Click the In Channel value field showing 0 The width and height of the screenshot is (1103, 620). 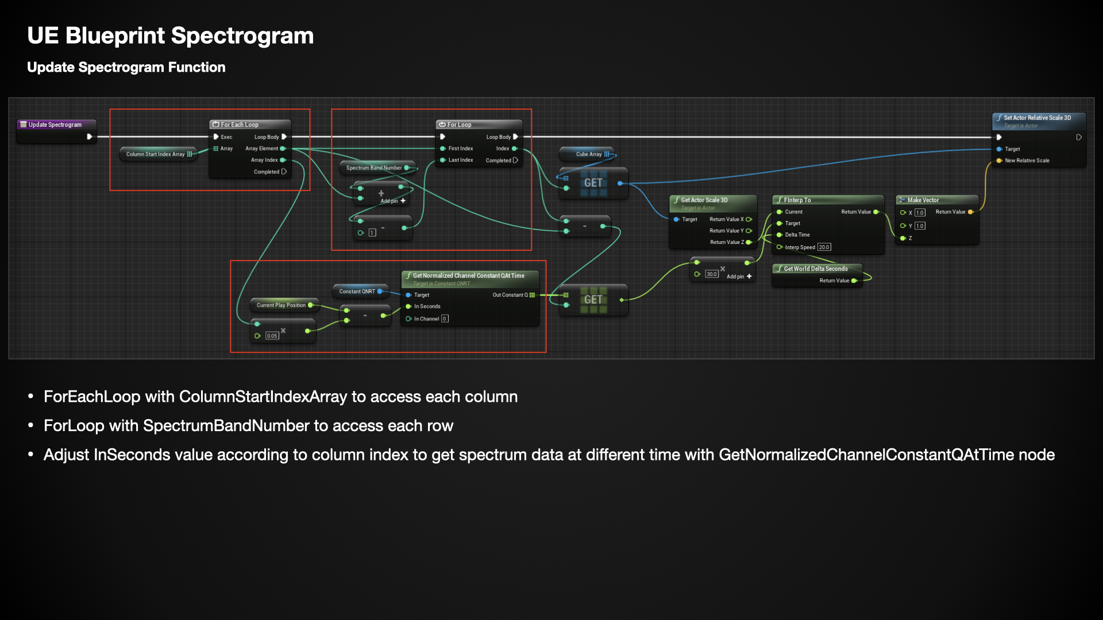(445, 319)
